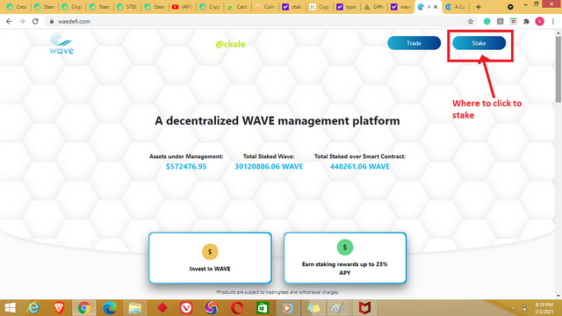Open the Windows Start menu
The width and height of the screenshot is (562, 316).
(11, 308)
